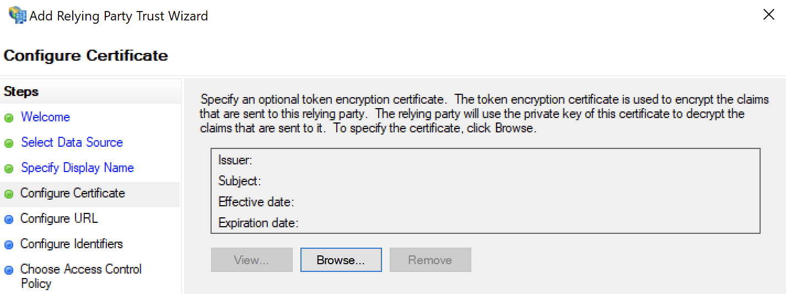Click the wizard icon in the title bar

tap(17, 15)
